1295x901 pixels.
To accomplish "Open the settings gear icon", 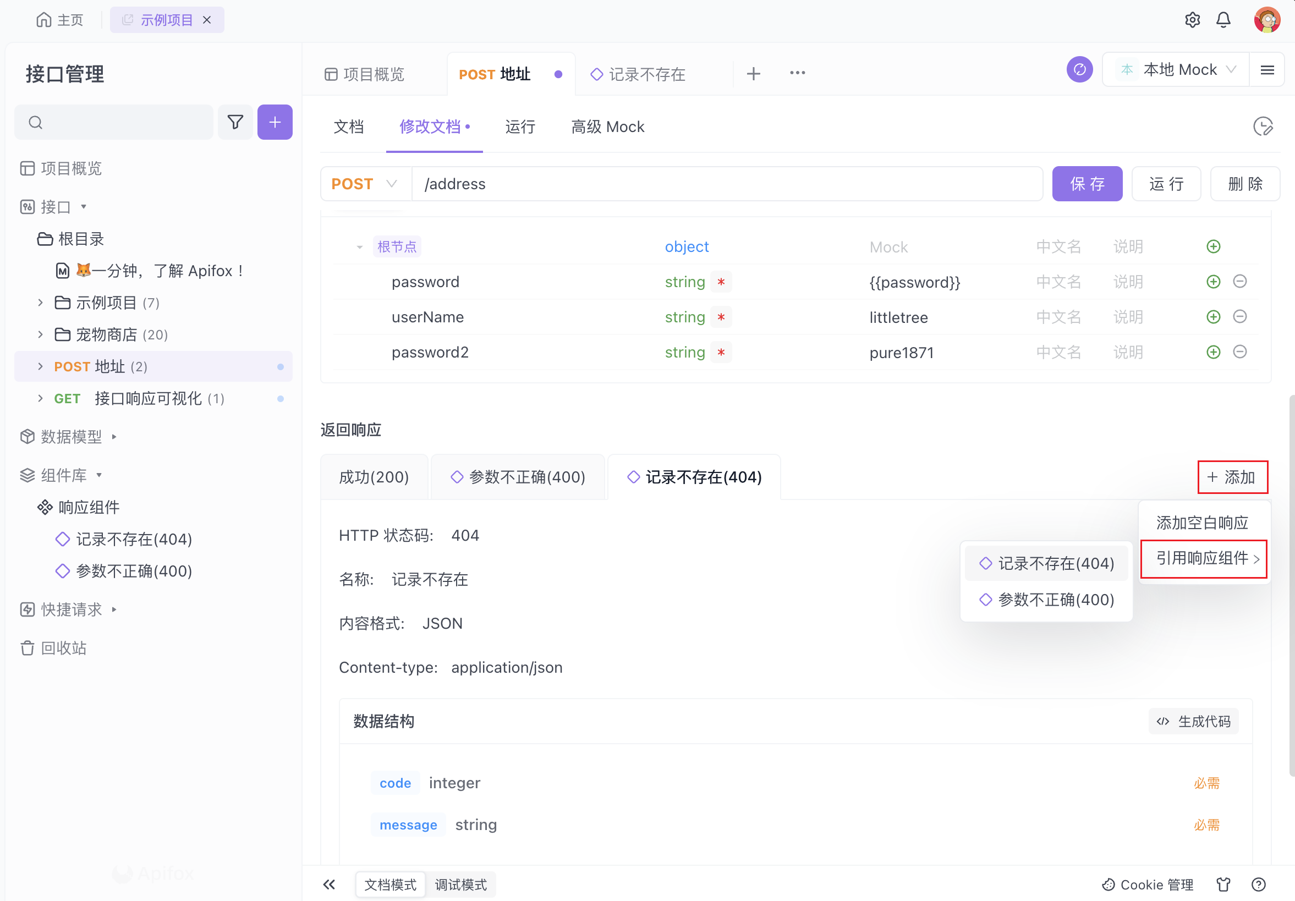I will pos(1192,20).
